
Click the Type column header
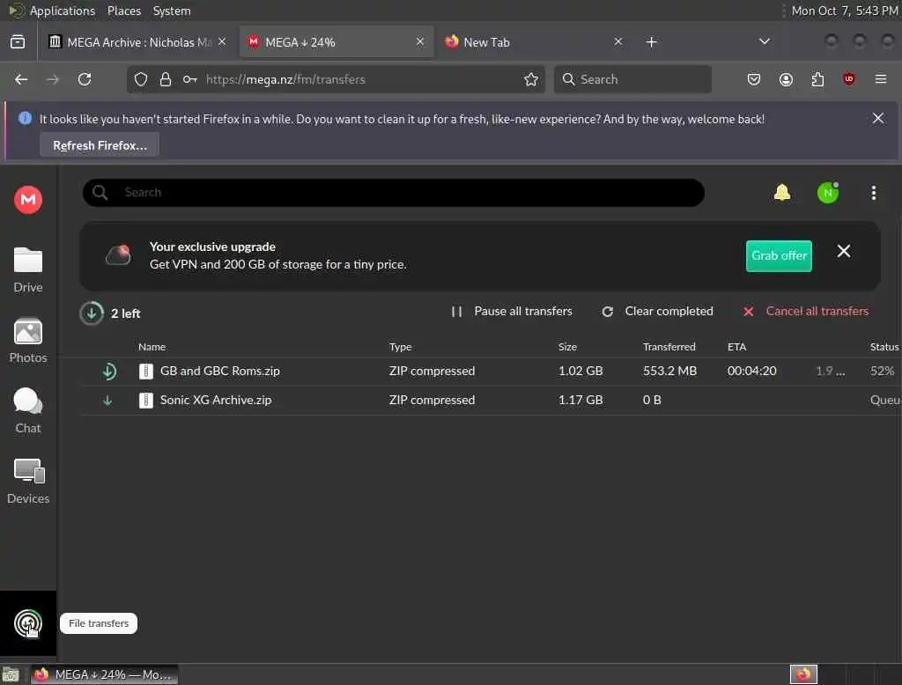(400, 347)
